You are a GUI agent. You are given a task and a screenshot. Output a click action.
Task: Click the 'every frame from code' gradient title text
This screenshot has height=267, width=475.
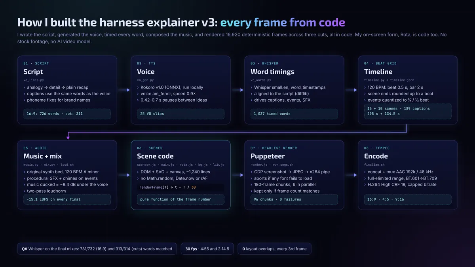click(283, 22)
